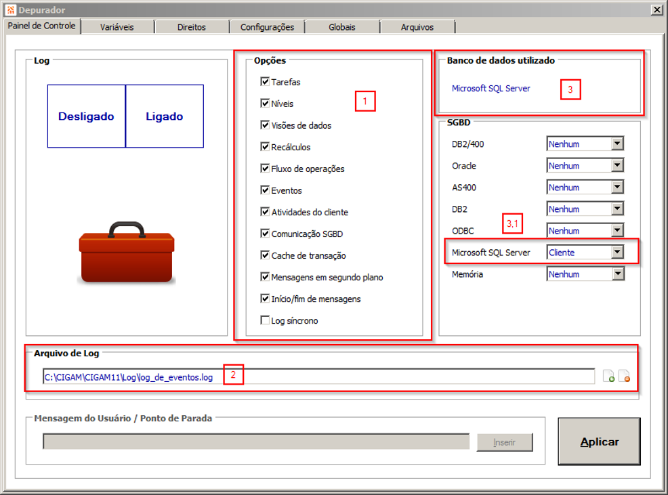
Task: Toggle the Níveis checkbox
Action: (265, 103)
